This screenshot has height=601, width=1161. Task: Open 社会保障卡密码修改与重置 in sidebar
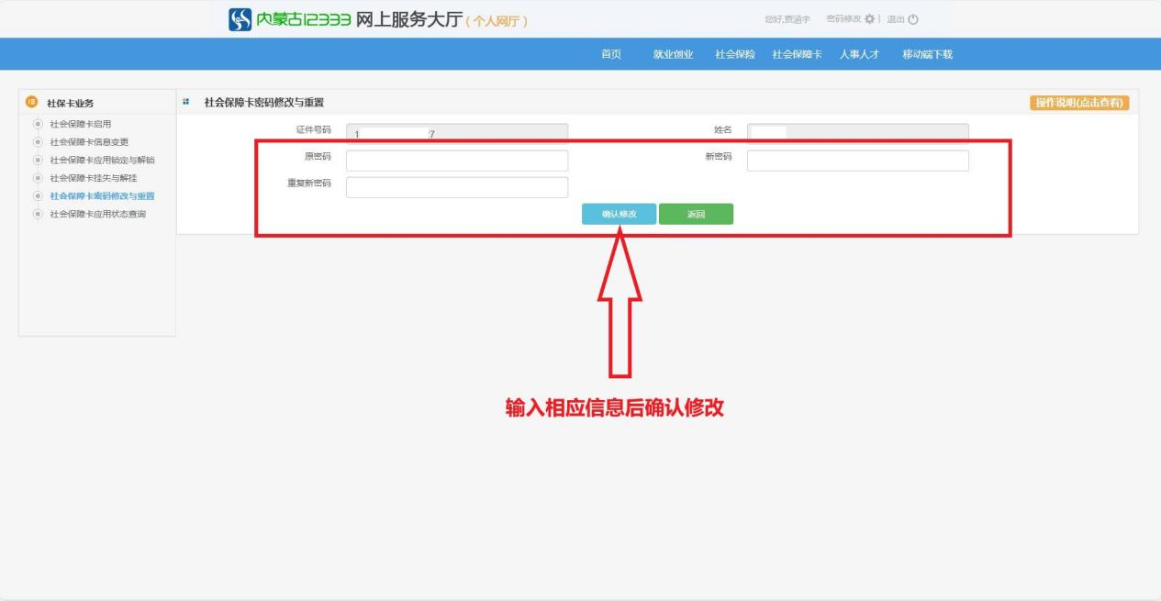[102, 195]
